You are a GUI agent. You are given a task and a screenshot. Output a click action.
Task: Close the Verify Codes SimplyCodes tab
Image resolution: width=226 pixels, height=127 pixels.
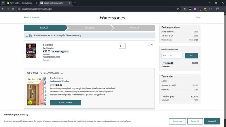click(x=36, y=3)
